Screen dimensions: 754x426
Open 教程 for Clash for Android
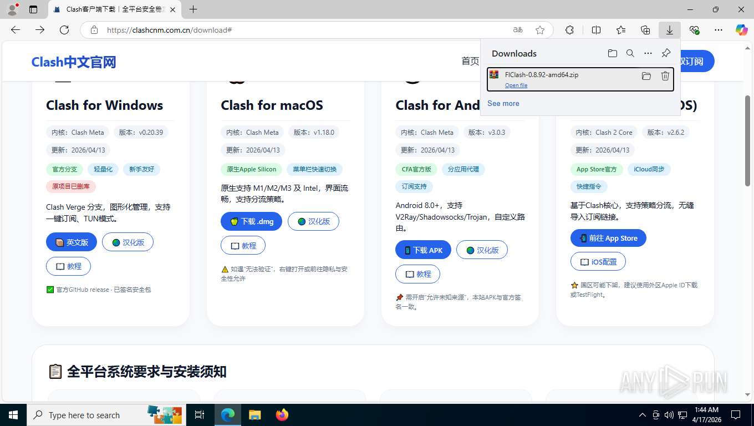pyautogui.click(x=417, y=274)
